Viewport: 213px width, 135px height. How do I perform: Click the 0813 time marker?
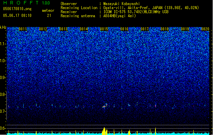click(x=63, y=29)
